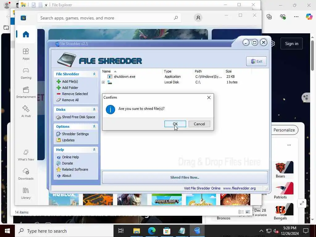Viewport: 316px width, 237px height.
Task: Open Online Help
Action: (70, 157)
